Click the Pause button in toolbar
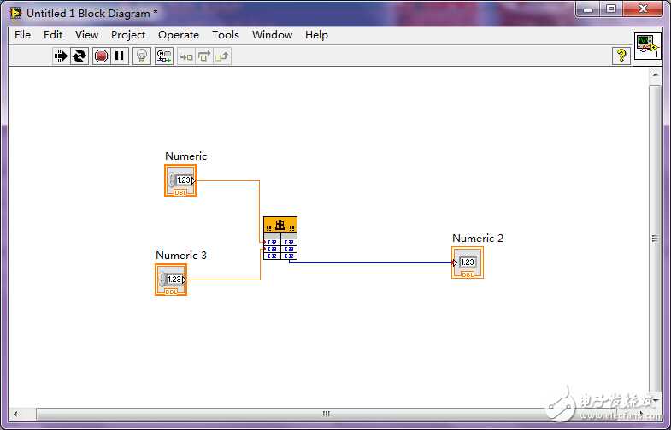671x430 pixels. [120, 56]
